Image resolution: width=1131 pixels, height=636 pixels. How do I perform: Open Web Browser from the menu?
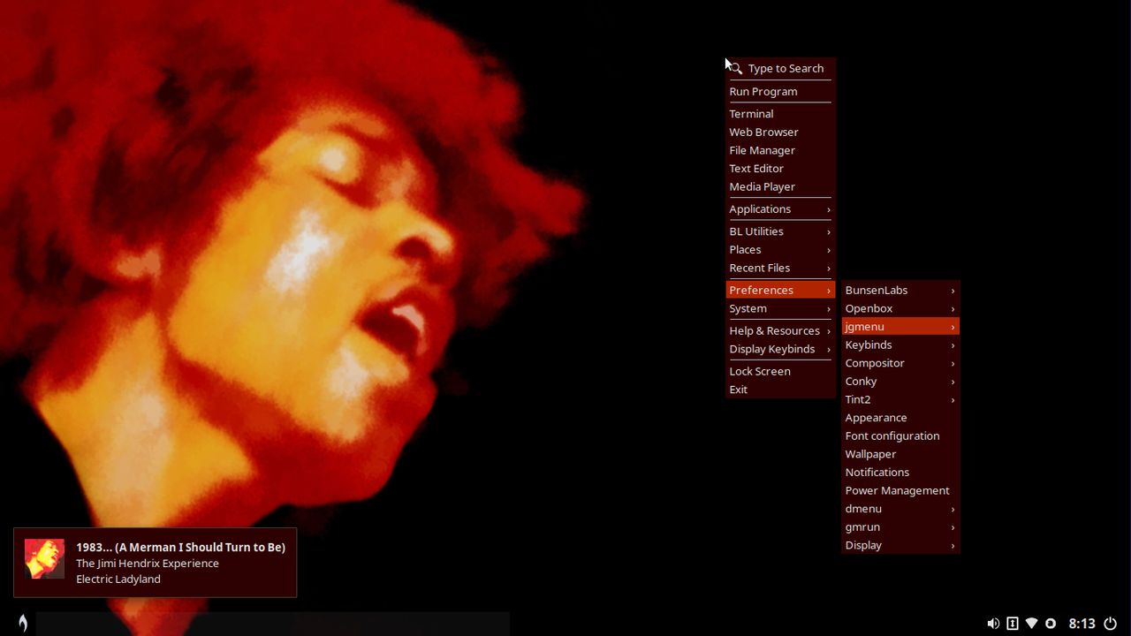click(780, 132)
